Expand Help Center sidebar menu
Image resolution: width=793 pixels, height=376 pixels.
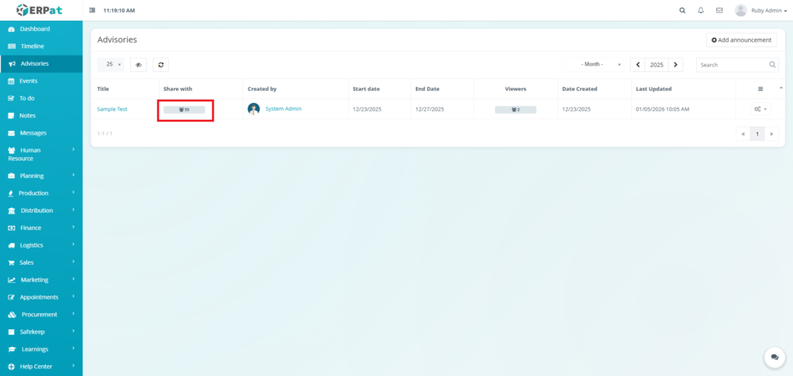(x=41, y=367)
